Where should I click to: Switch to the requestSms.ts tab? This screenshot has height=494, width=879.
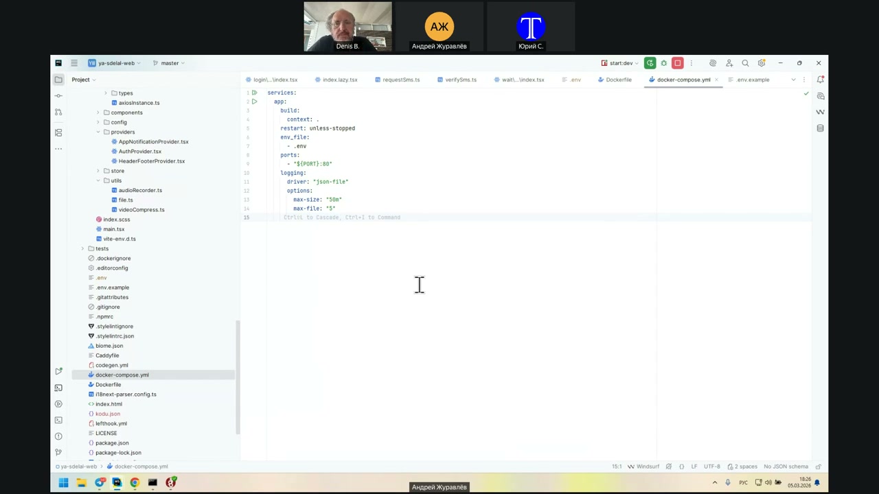coord(401,80)
